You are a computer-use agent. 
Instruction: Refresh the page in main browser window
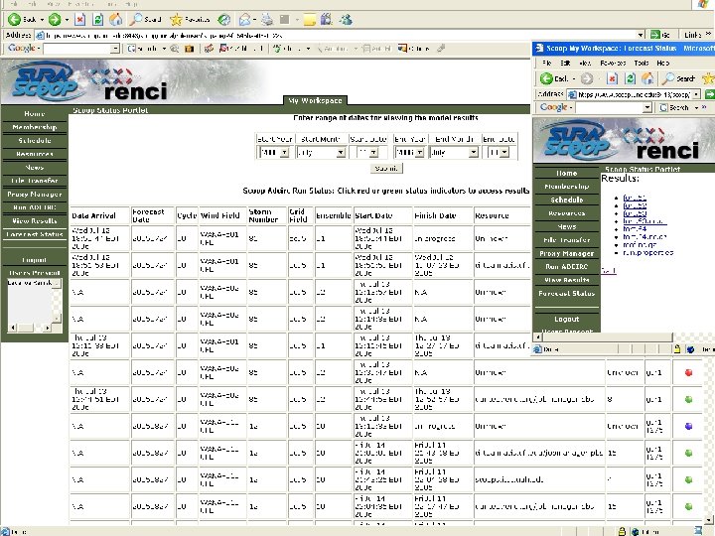(97, 19)
